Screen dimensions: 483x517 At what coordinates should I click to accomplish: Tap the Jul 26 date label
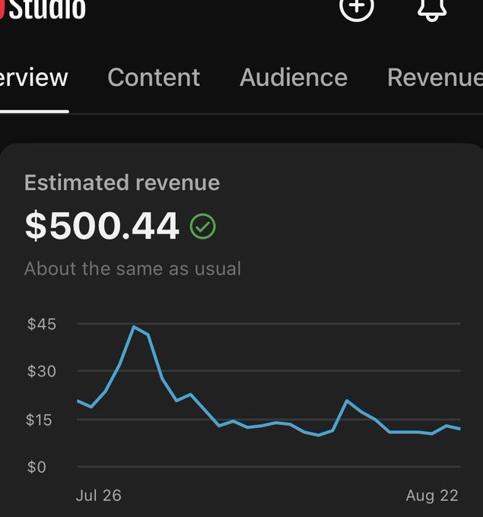[x=99, y=496]
